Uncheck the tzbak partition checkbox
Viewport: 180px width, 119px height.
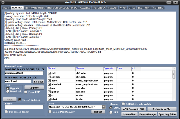[49, 99]
